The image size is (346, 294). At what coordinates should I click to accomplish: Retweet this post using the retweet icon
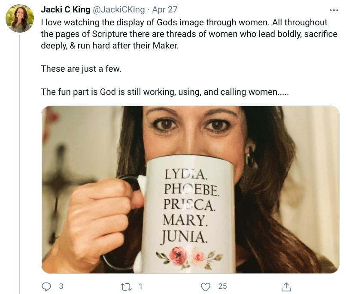(125, 286)
